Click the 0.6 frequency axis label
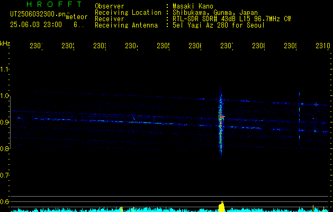Viewport: 333px width, 212px height. [4, 201]
